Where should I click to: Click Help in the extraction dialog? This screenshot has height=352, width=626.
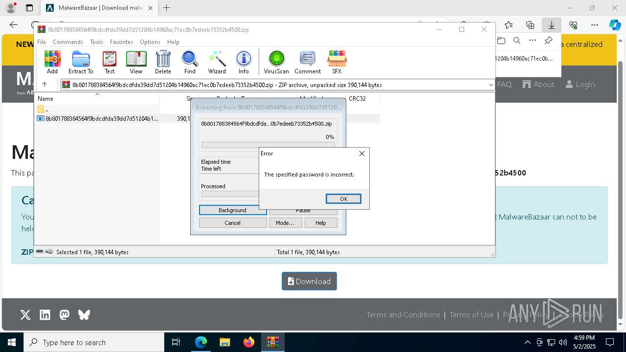[x=321, y=223]
